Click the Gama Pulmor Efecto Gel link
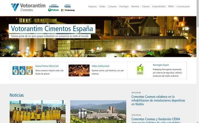Screen dimensions: 199x123 coord(47,66)
